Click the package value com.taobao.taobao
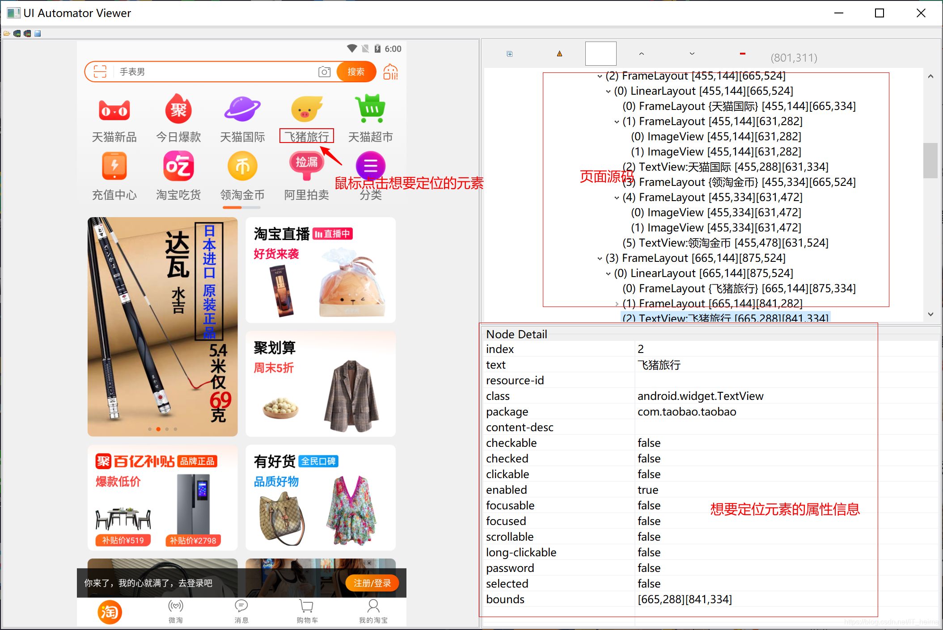943x630 pixels. point(687,412)
